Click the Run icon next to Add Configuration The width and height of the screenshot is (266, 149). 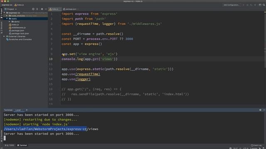tap(244, 5)
